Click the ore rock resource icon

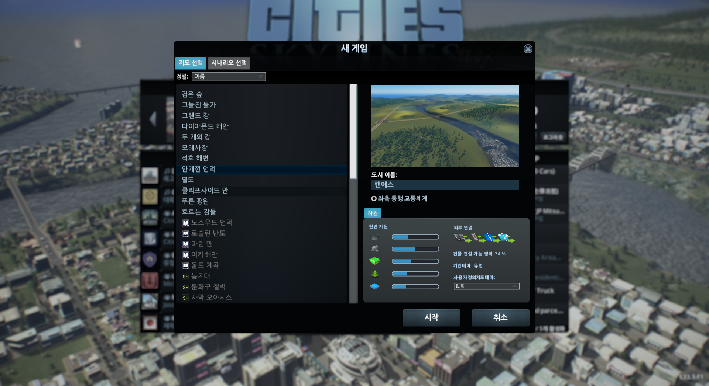374,249
